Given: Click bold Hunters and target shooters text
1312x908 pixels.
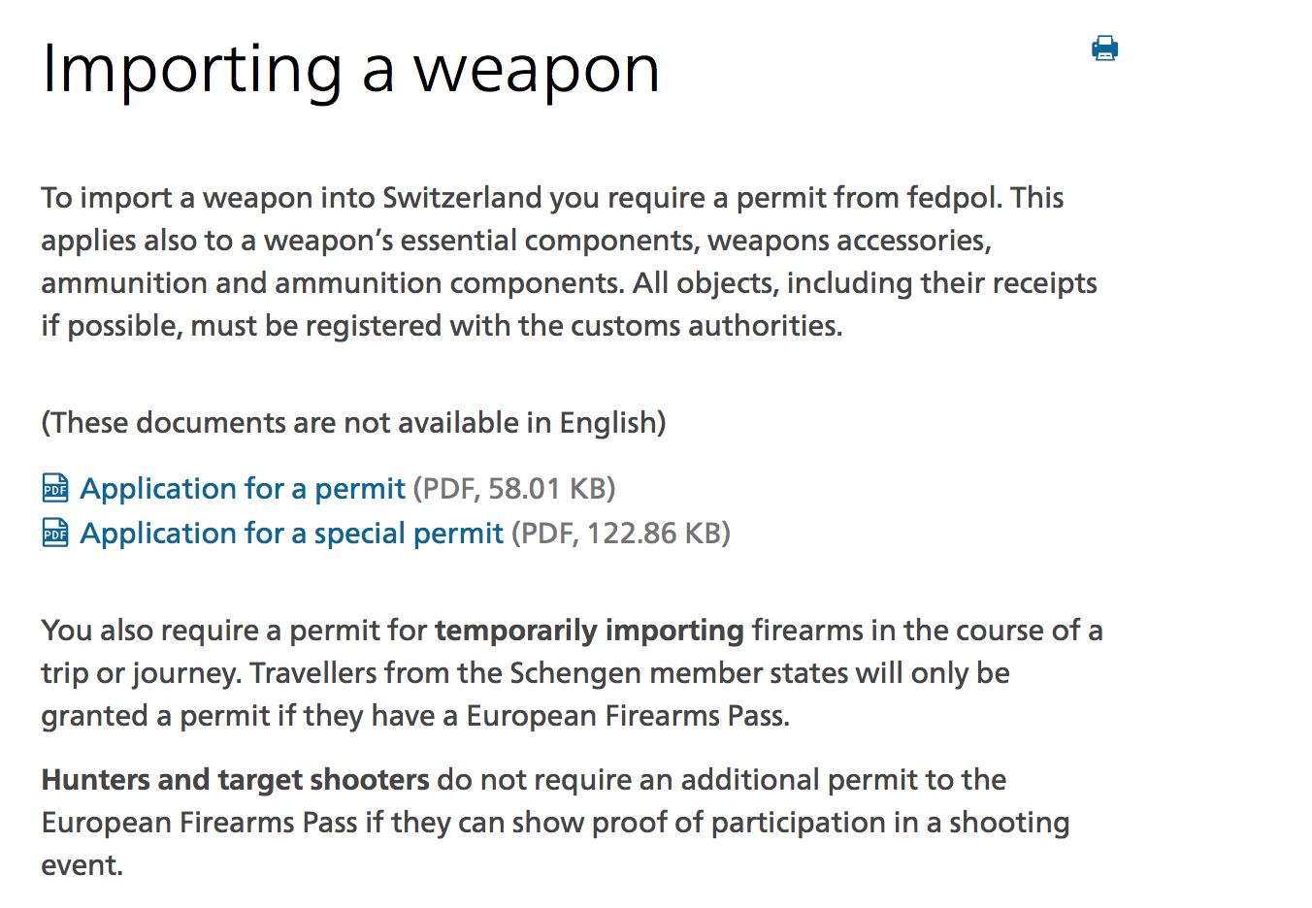Looking at the screenshot, I should 235,779.
